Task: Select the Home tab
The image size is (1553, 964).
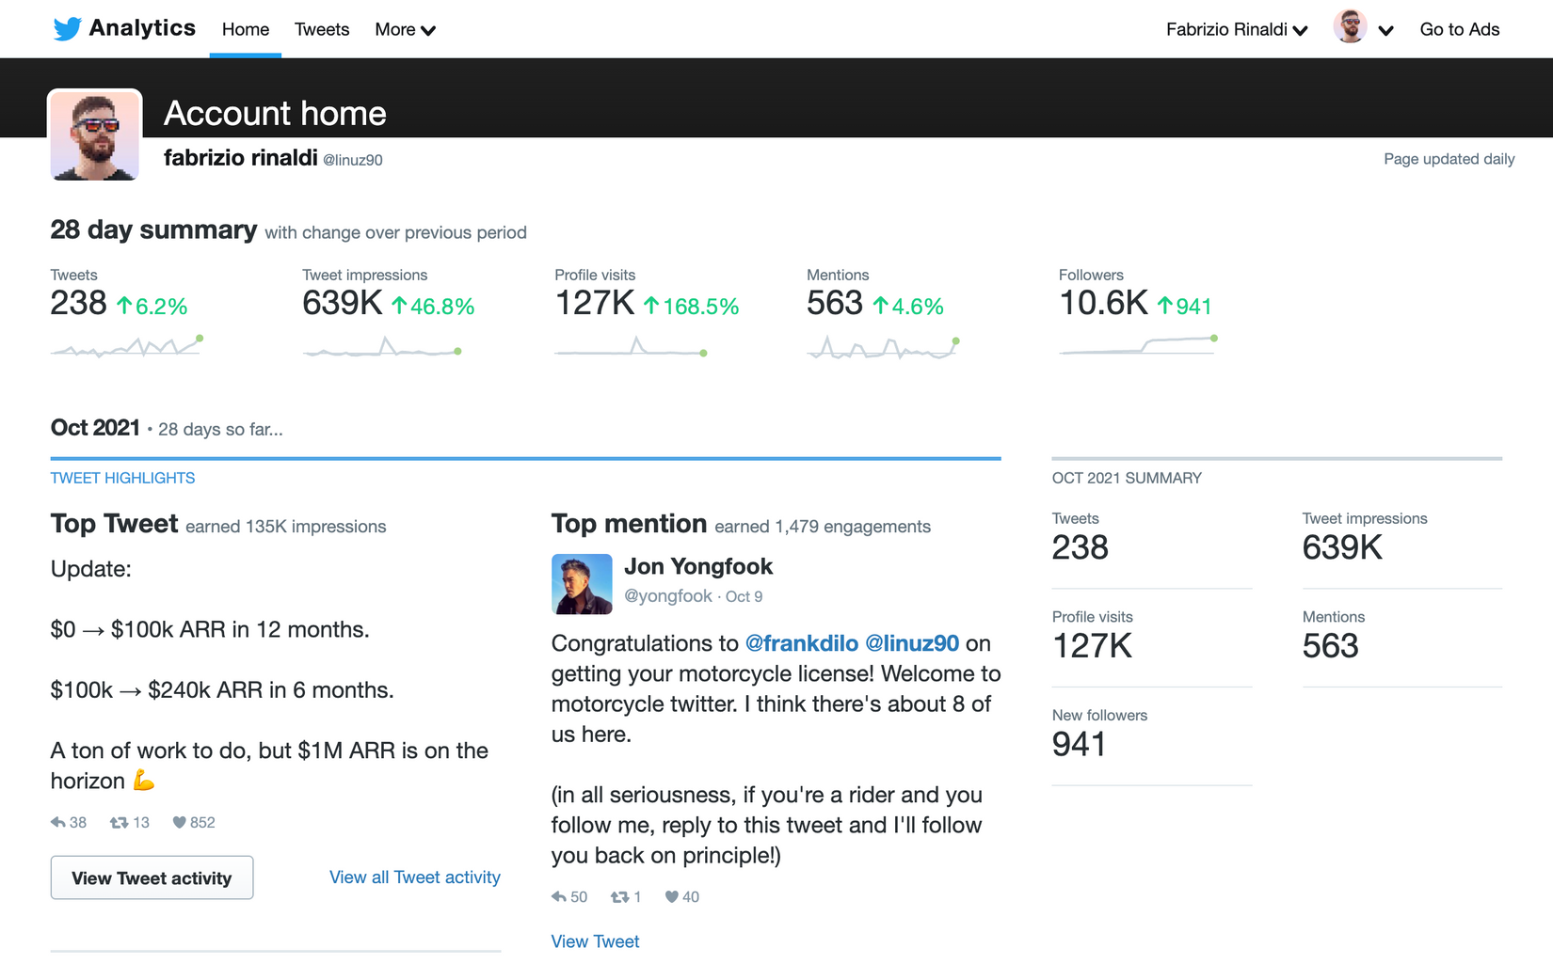Action: tap(245, 29)
